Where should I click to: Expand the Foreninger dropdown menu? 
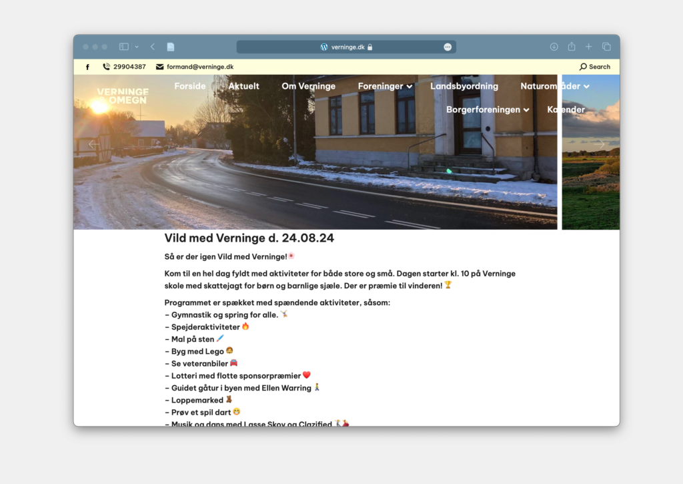click(x=385, y=86)
